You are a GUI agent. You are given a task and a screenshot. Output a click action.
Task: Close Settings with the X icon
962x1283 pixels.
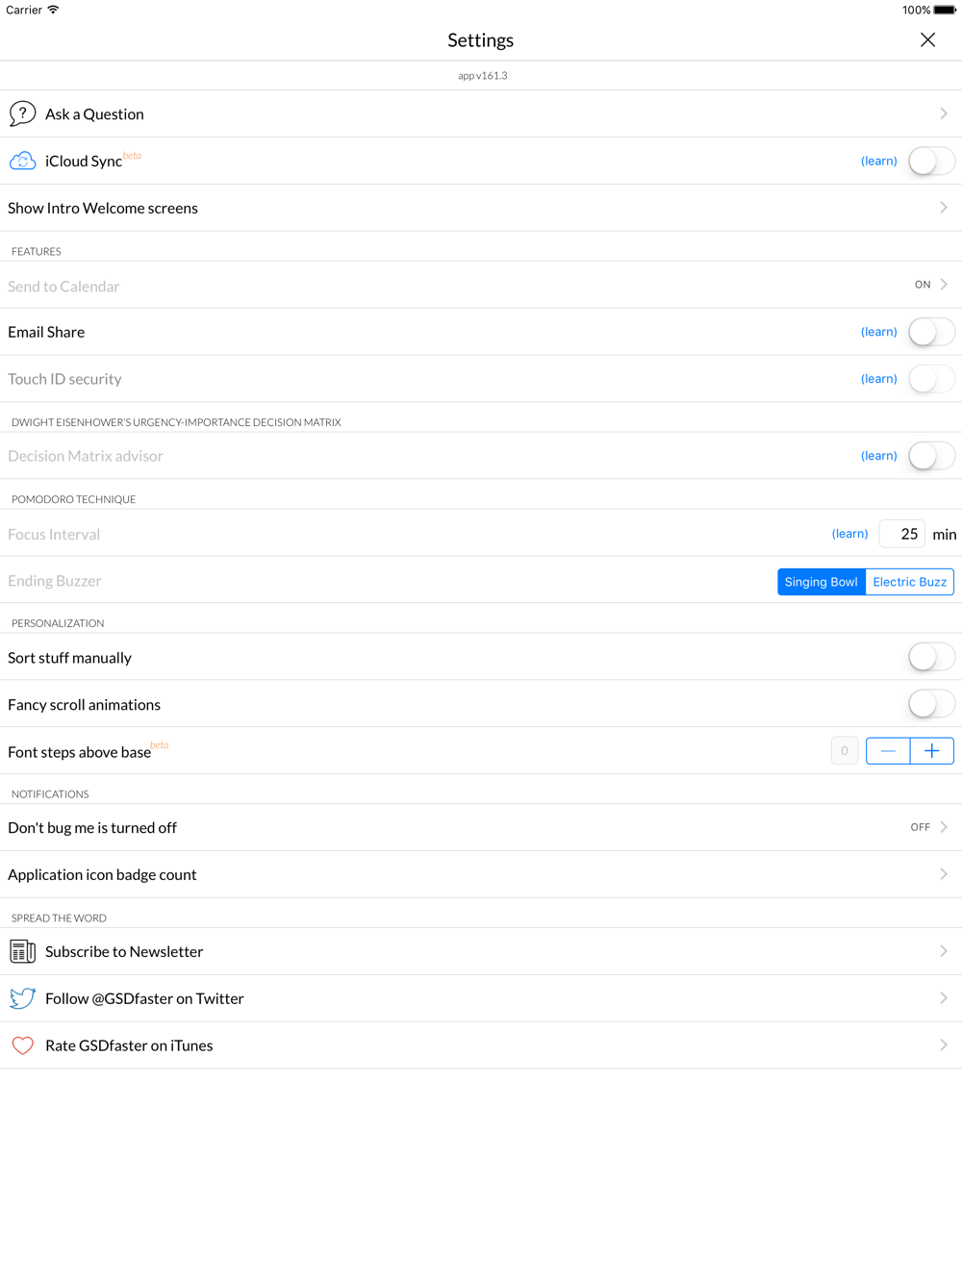[927, 39]
